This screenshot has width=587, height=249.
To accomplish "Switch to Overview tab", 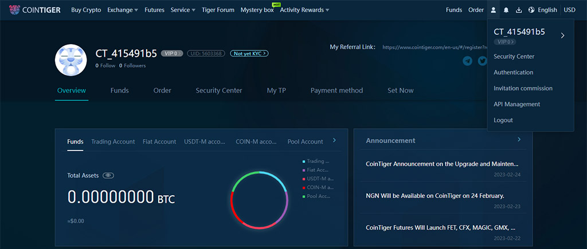I will tap(72, 90).
